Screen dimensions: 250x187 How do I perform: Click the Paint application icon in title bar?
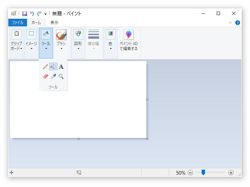(x=14, y=13)
